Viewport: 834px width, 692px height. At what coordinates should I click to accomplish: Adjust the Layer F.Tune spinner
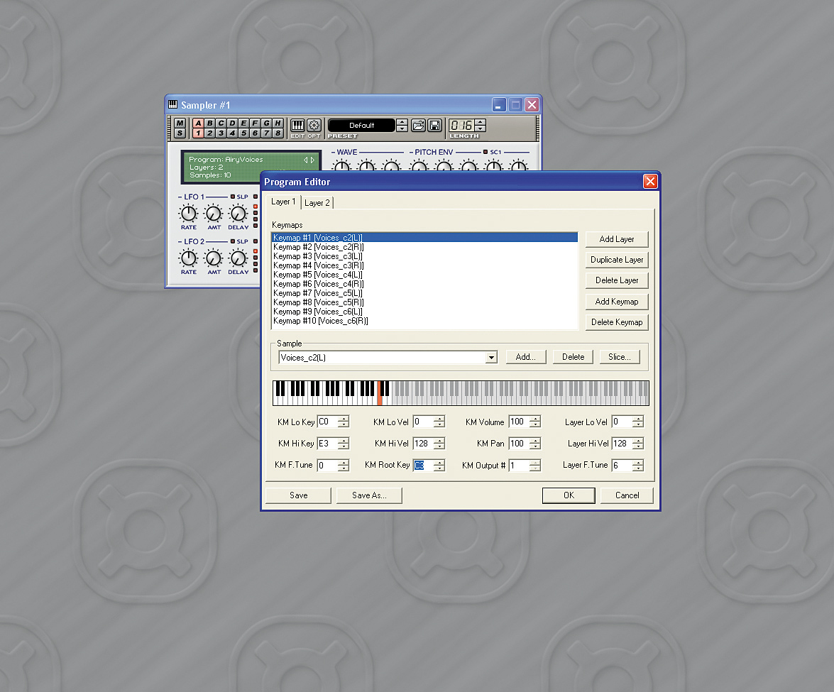(637, 466)
